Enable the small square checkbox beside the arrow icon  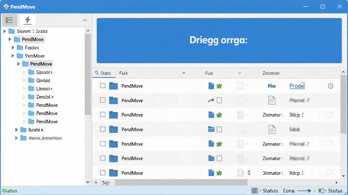219,100
